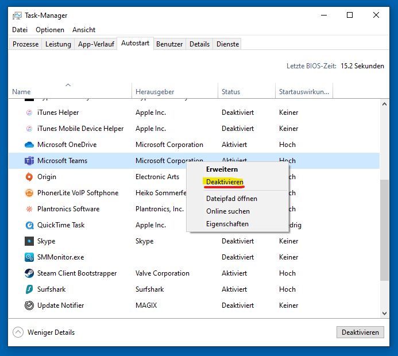Click the vertical scrollbar thumb
The height and width of the screenshot is (356, 398).
click(384, 230)
